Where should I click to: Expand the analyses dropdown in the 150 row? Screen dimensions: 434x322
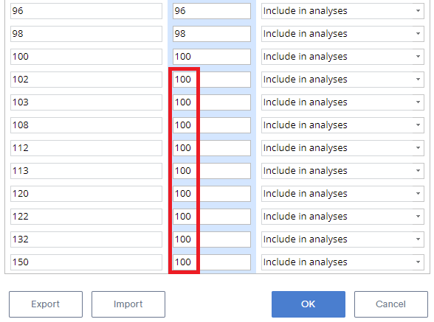pos(342,262)
